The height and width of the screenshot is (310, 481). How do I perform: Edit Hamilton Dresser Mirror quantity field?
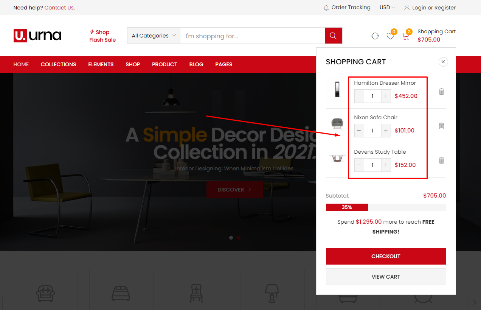point(372,96)
